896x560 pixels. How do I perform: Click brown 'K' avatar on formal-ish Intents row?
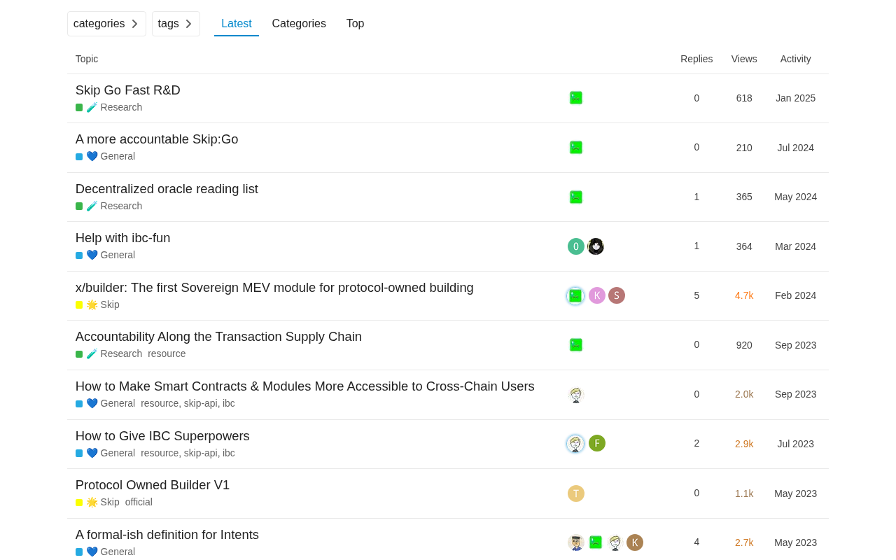point(635,542)
